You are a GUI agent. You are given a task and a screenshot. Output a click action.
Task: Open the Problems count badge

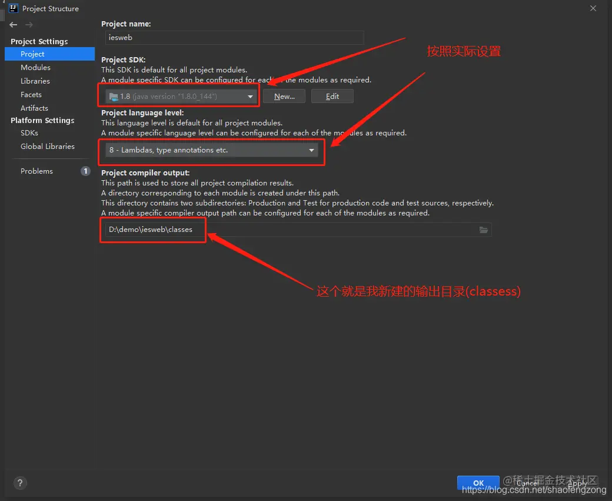[85, 171]
